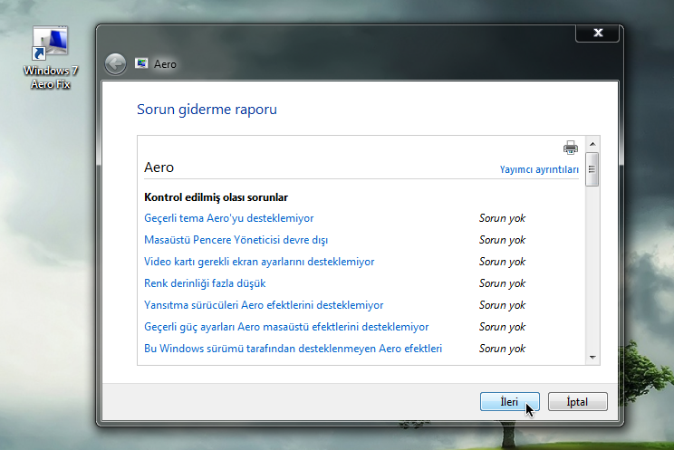Open 'Video kartı gerekli ekran ayarlarını desteklemiyor' link

[x=259, y=262]
